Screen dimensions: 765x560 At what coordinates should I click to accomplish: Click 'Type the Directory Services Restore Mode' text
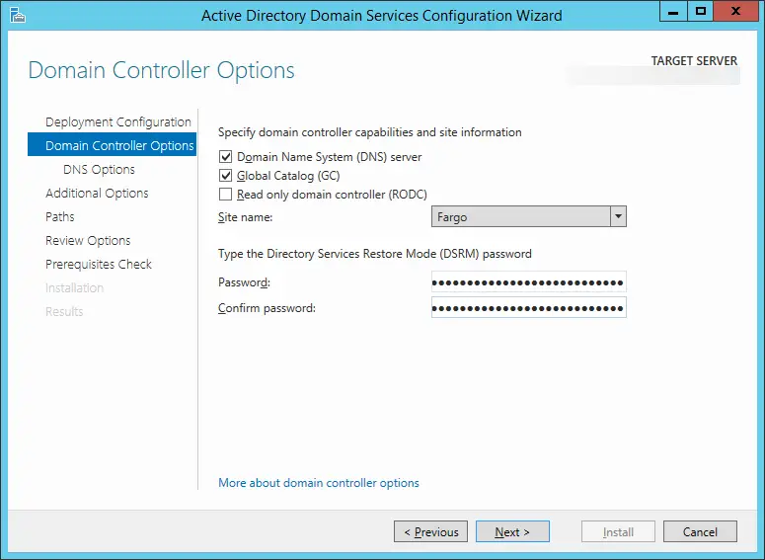click(375, 254)
